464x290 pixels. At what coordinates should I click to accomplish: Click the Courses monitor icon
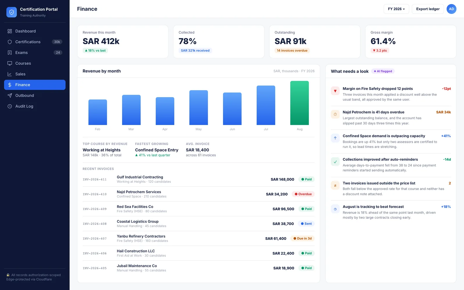[x=10, y=63]
